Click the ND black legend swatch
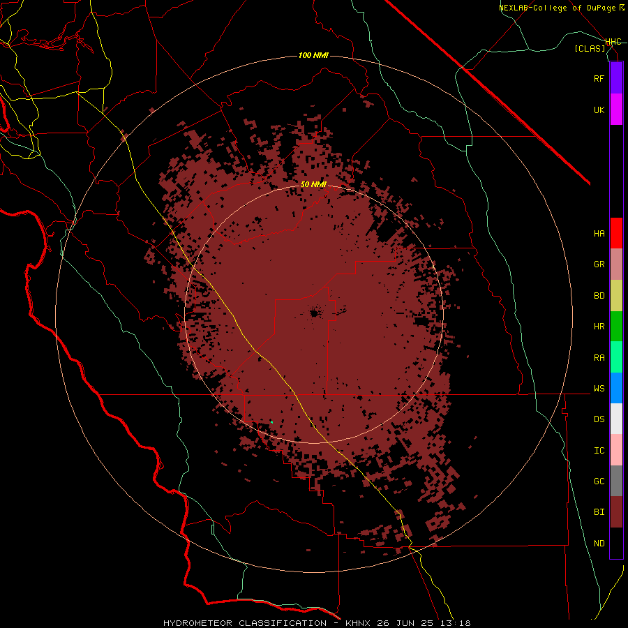This screenshot has height=628, width=628. coord(616,543)
